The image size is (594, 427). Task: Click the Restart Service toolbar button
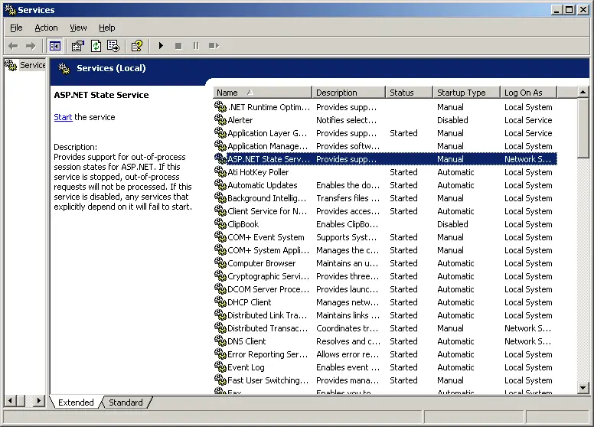point(214,46)
